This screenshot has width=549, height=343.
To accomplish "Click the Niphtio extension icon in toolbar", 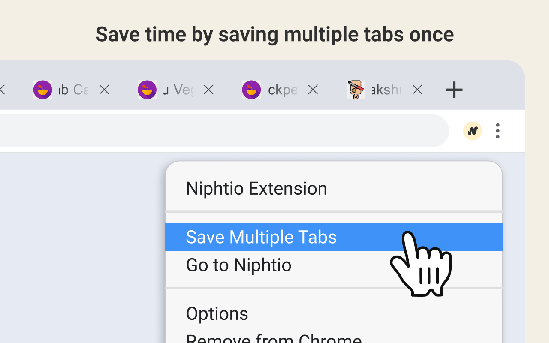I will (472, 131).
